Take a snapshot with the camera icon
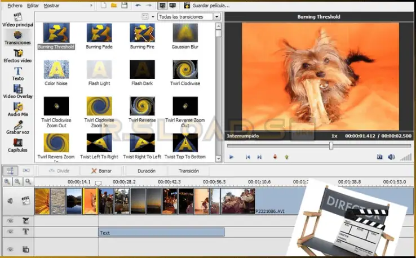Image resolution: width=416 pixels, height=258 pixels. tap(380, 157)
